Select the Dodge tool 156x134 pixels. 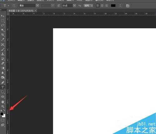[3, 77]
